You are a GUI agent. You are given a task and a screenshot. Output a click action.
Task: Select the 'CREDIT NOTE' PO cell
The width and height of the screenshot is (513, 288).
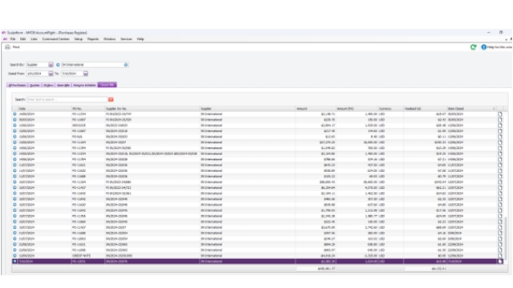click(x=88, y=256)
